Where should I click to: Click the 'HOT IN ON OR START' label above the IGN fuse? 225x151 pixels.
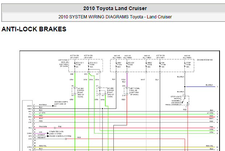pyautogui.click(x=161, y=57)
